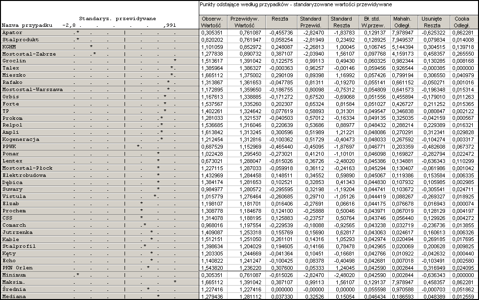Select the Prokom row label
479x300 pixels.
click(12, 118)
